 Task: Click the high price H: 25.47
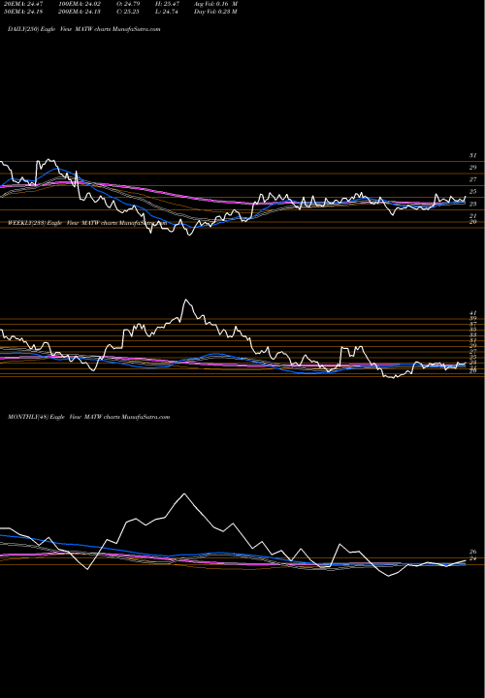point(168,3)
